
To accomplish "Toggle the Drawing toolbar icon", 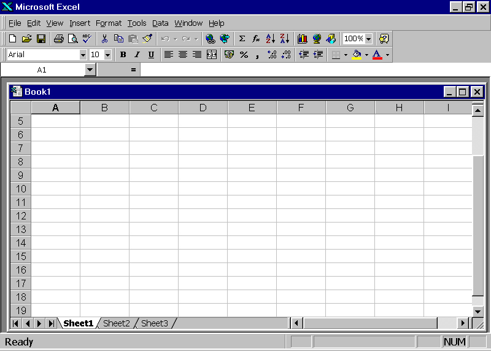I will point(331,39).
